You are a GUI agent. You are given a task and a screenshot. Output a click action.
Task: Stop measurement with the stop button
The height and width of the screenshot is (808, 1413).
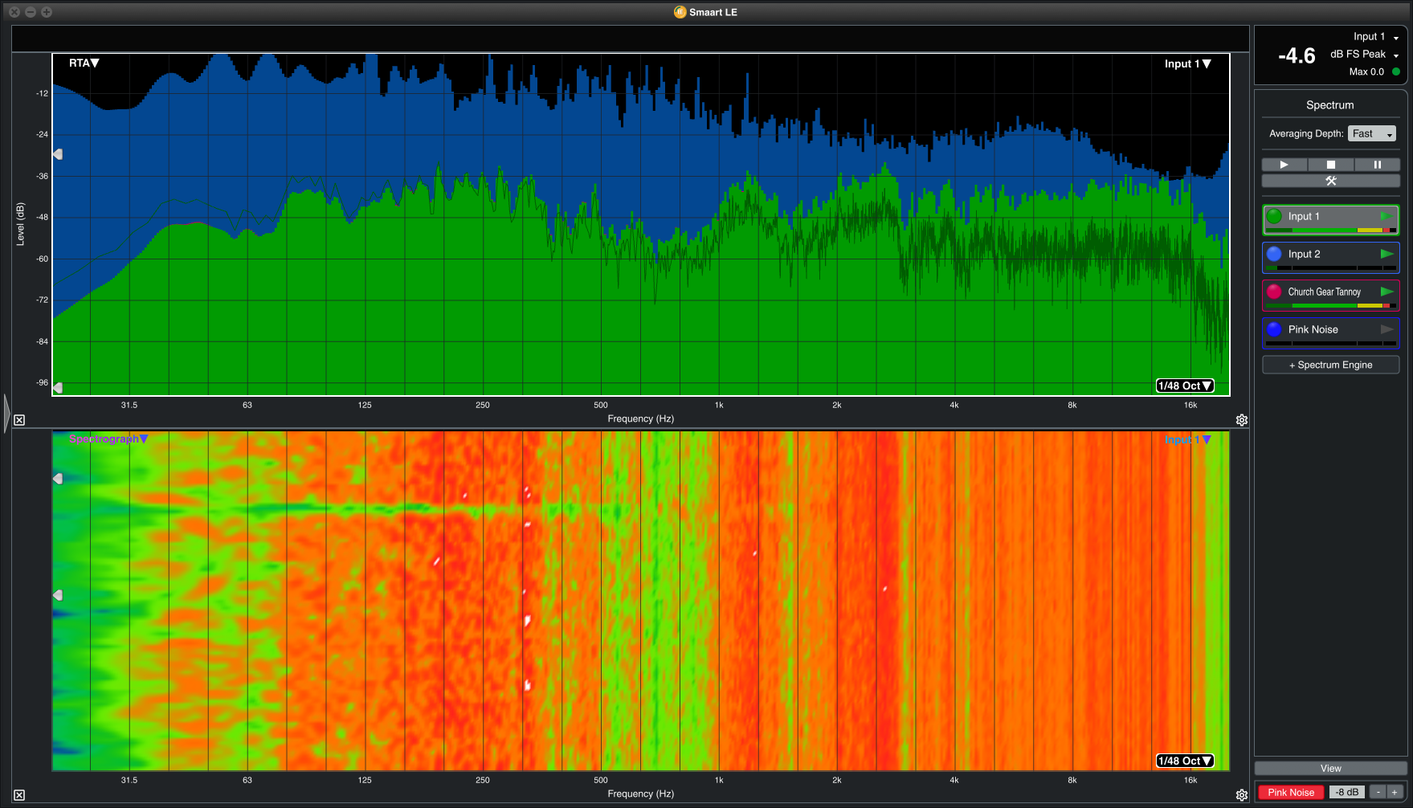click(1330, 165)
